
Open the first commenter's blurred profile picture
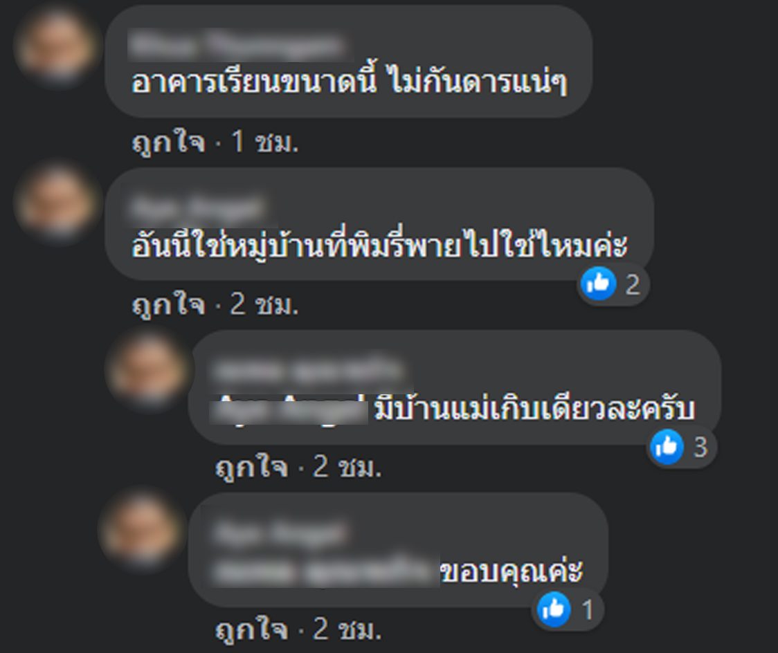[x=55, y=46]
